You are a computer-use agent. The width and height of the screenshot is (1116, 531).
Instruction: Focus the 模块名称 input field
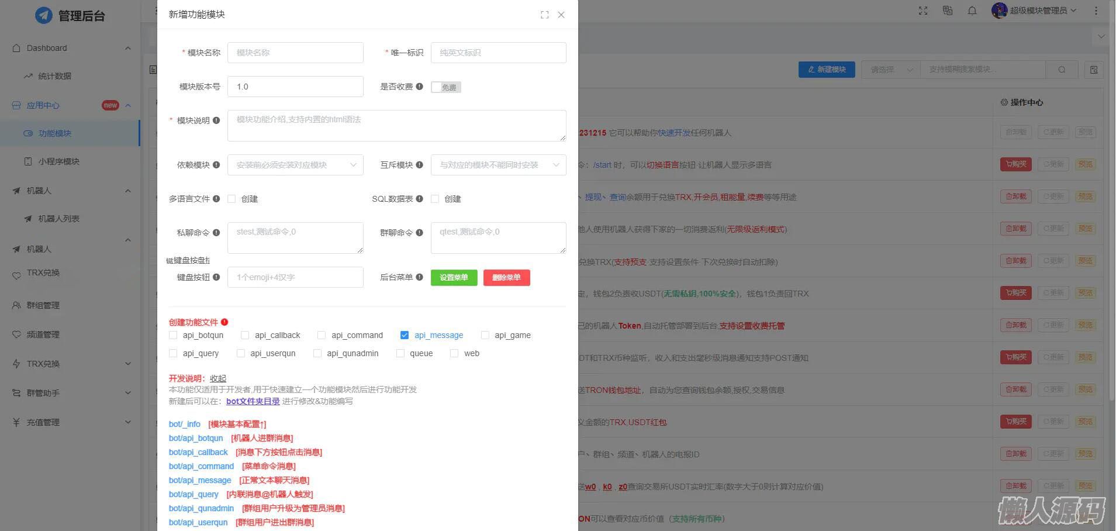pyautogui.click(x=295, y=53)
